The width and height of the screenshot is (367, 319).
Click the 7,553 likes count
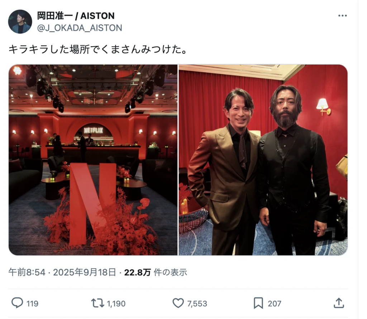click(x=197, y=304)
